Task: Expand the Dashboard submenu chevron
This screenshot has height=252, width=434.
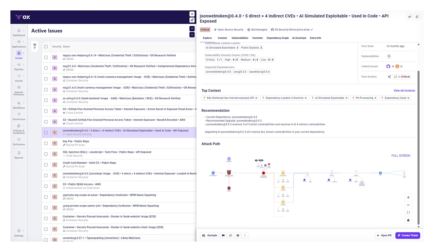Action: pos(23,31)
